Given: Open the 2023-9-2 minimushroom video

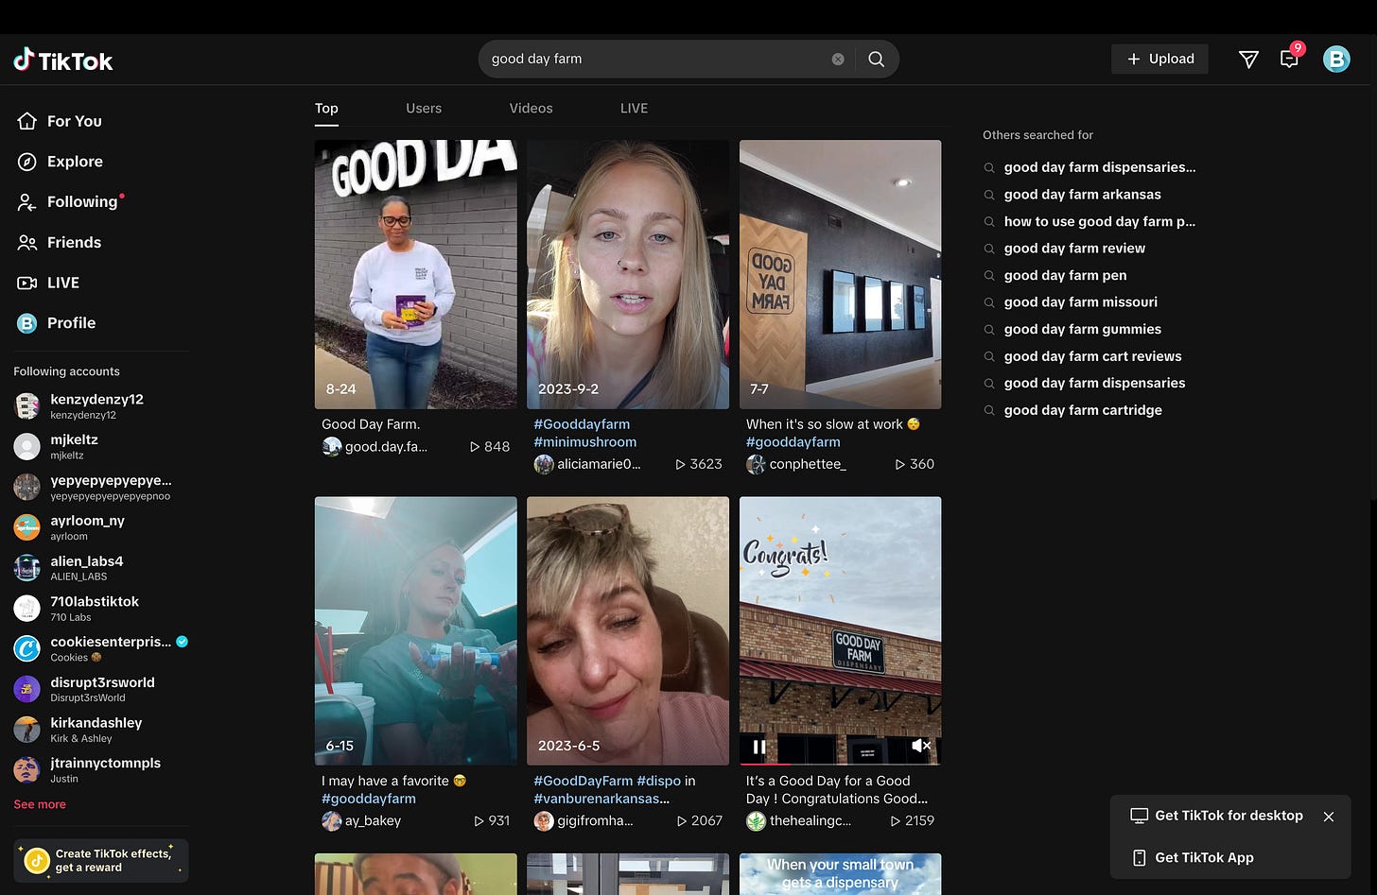Looking at the screenshot, I should [628, 274].
